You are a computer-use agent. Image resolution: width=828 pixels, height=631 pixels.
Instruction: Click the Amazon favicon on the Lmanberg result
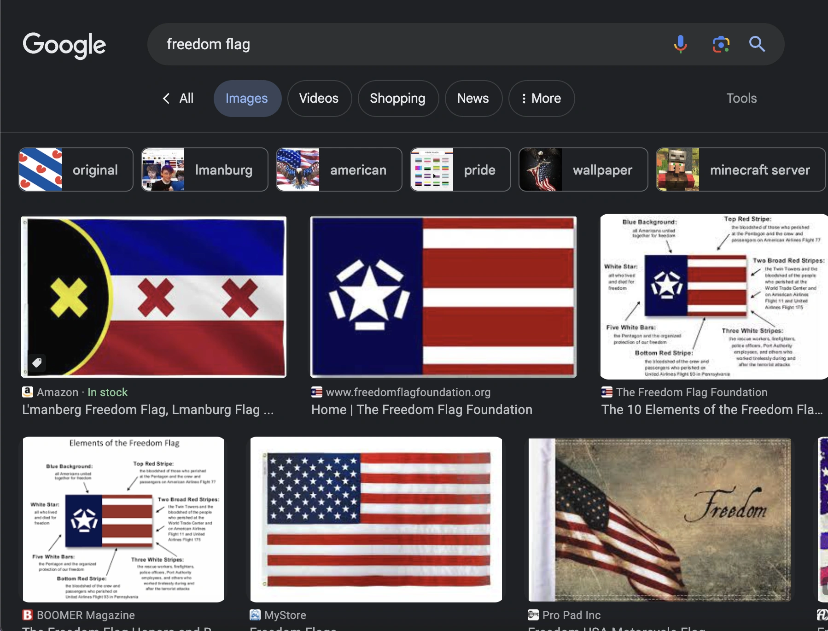(28, 392)
